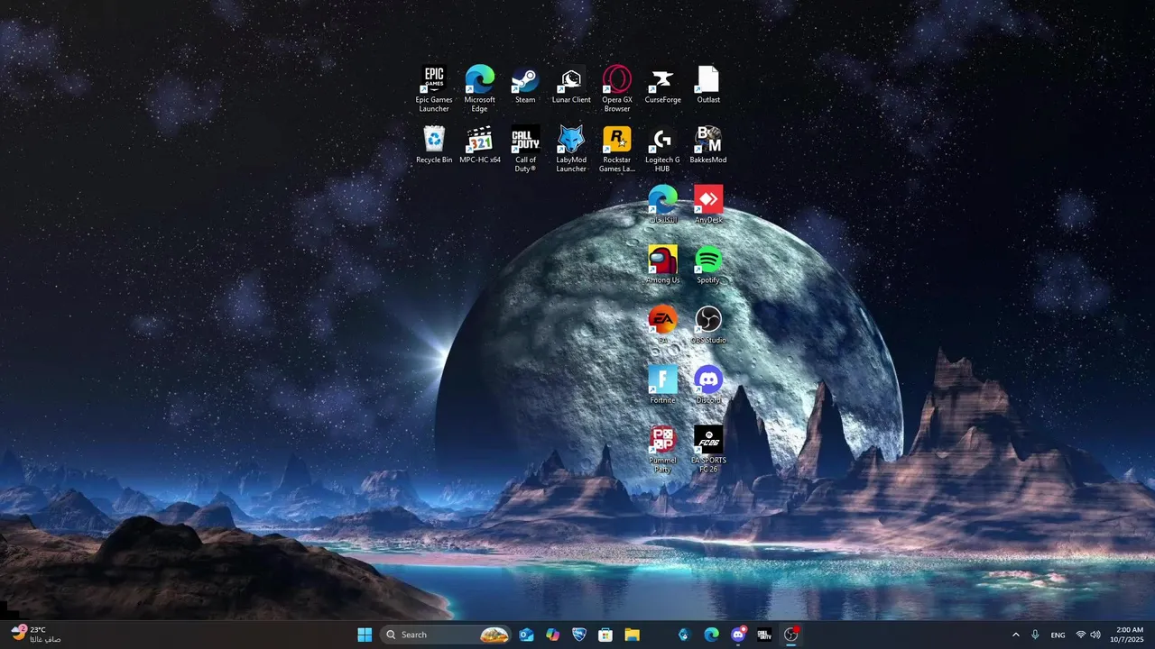
Task: Click the microphone icon in system tray
Action: [1035, 635]
